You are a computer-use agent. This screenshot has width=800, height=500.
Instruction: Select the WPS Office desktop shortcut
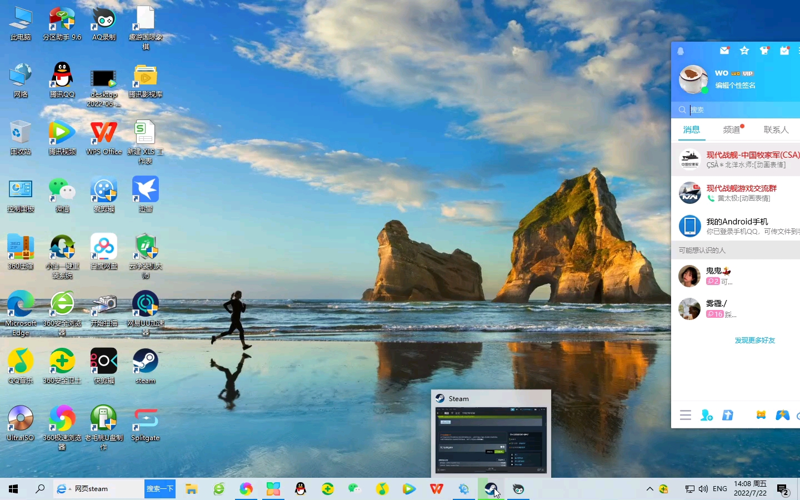tap(104, 138)
